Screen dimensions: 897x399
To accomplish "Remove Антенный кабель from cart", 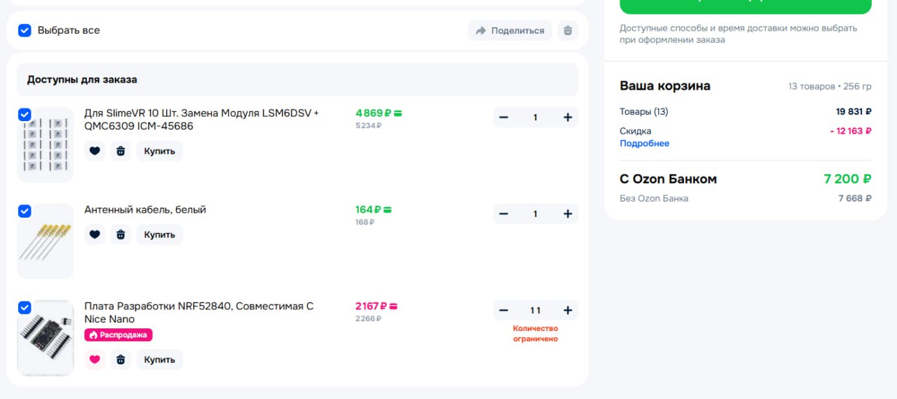I will pyautogui.click(x=121, y=234).
